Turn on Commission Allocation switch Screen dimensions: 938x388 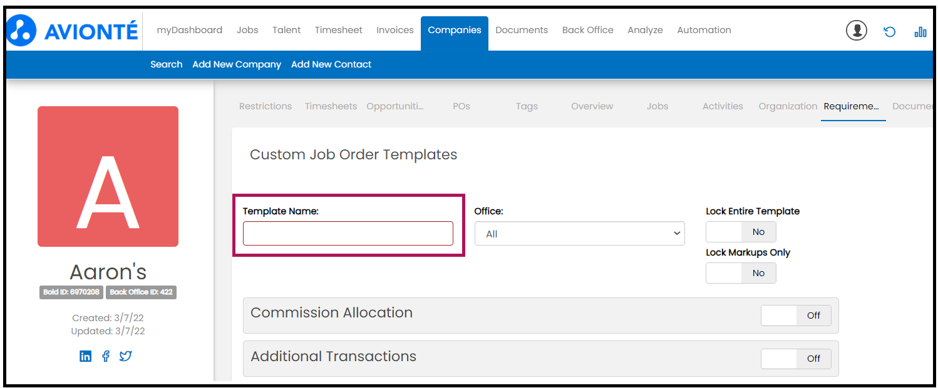point(796,316)
